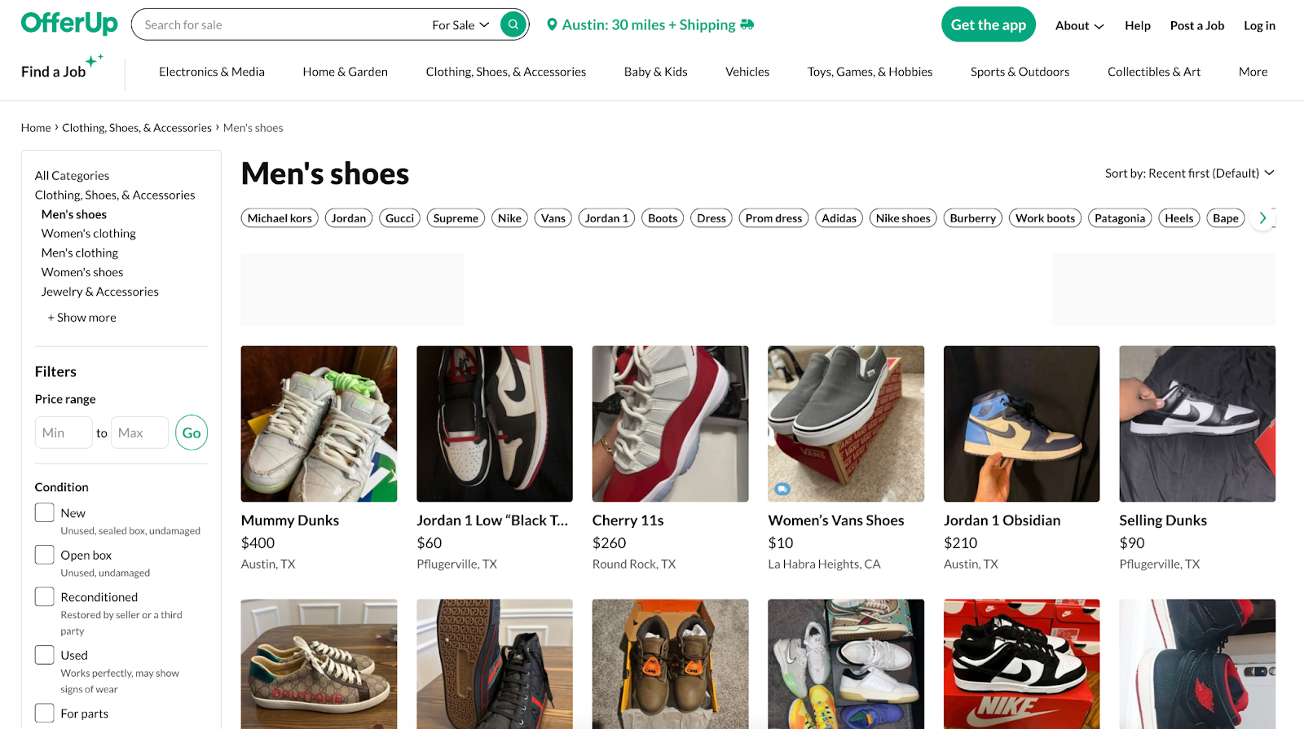1304x729 pixels.
Task: Select the Jordan tag chip
Action: (349, 217)
